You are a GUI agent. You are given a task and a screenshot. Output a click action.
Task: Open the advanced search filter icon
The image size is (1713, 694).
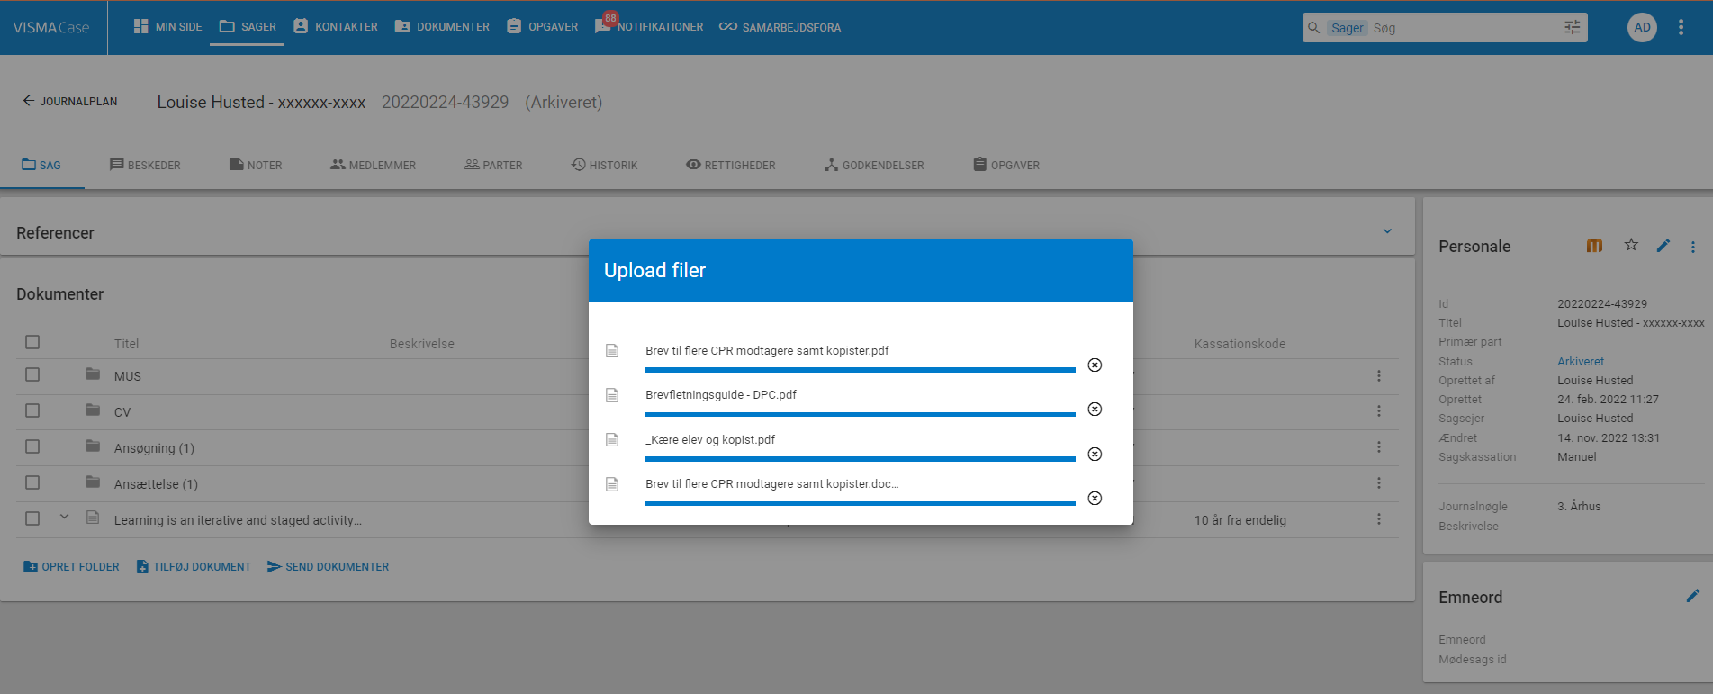click(1573, 27)
